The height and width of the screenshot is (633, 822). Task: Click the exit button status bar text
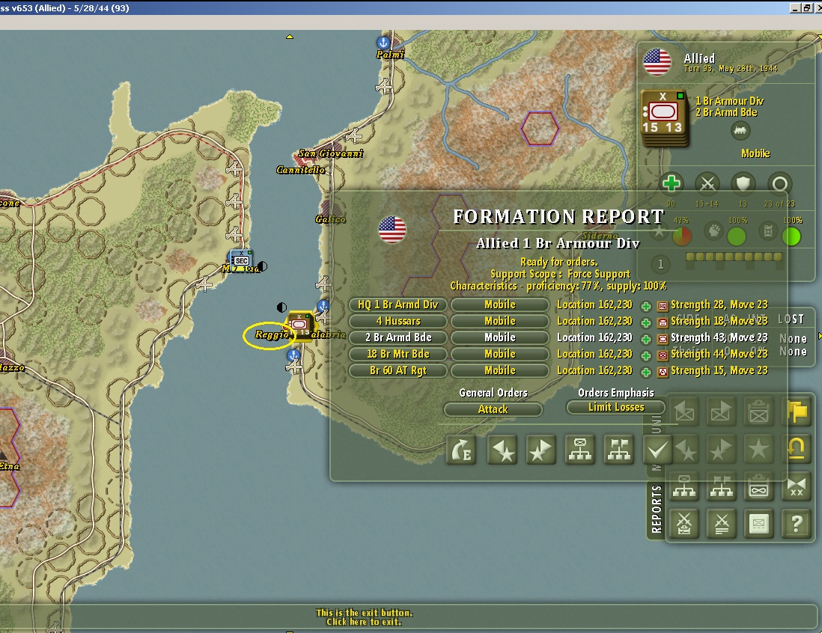[365, 617]
